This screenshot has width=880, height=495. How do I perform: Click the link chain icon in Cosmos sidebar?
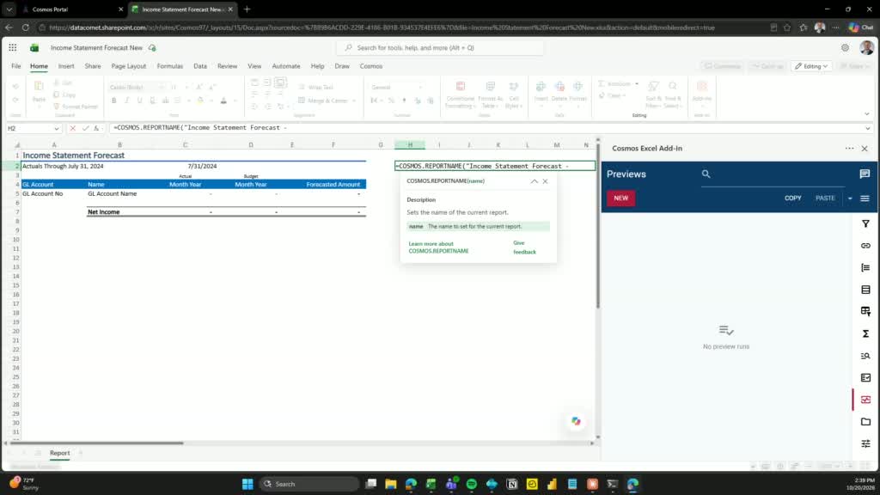pyautogui.click(x=865, y=246)
